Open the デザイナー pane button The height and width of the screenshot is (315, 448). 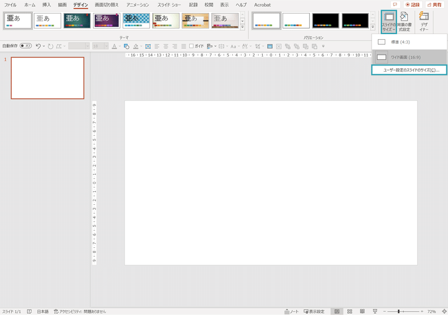coord(424,22)
